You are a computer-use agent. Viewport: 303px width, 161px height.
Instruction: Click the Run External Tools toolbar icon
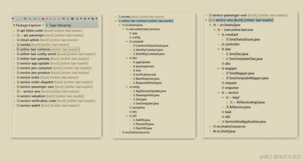[93, 19]
